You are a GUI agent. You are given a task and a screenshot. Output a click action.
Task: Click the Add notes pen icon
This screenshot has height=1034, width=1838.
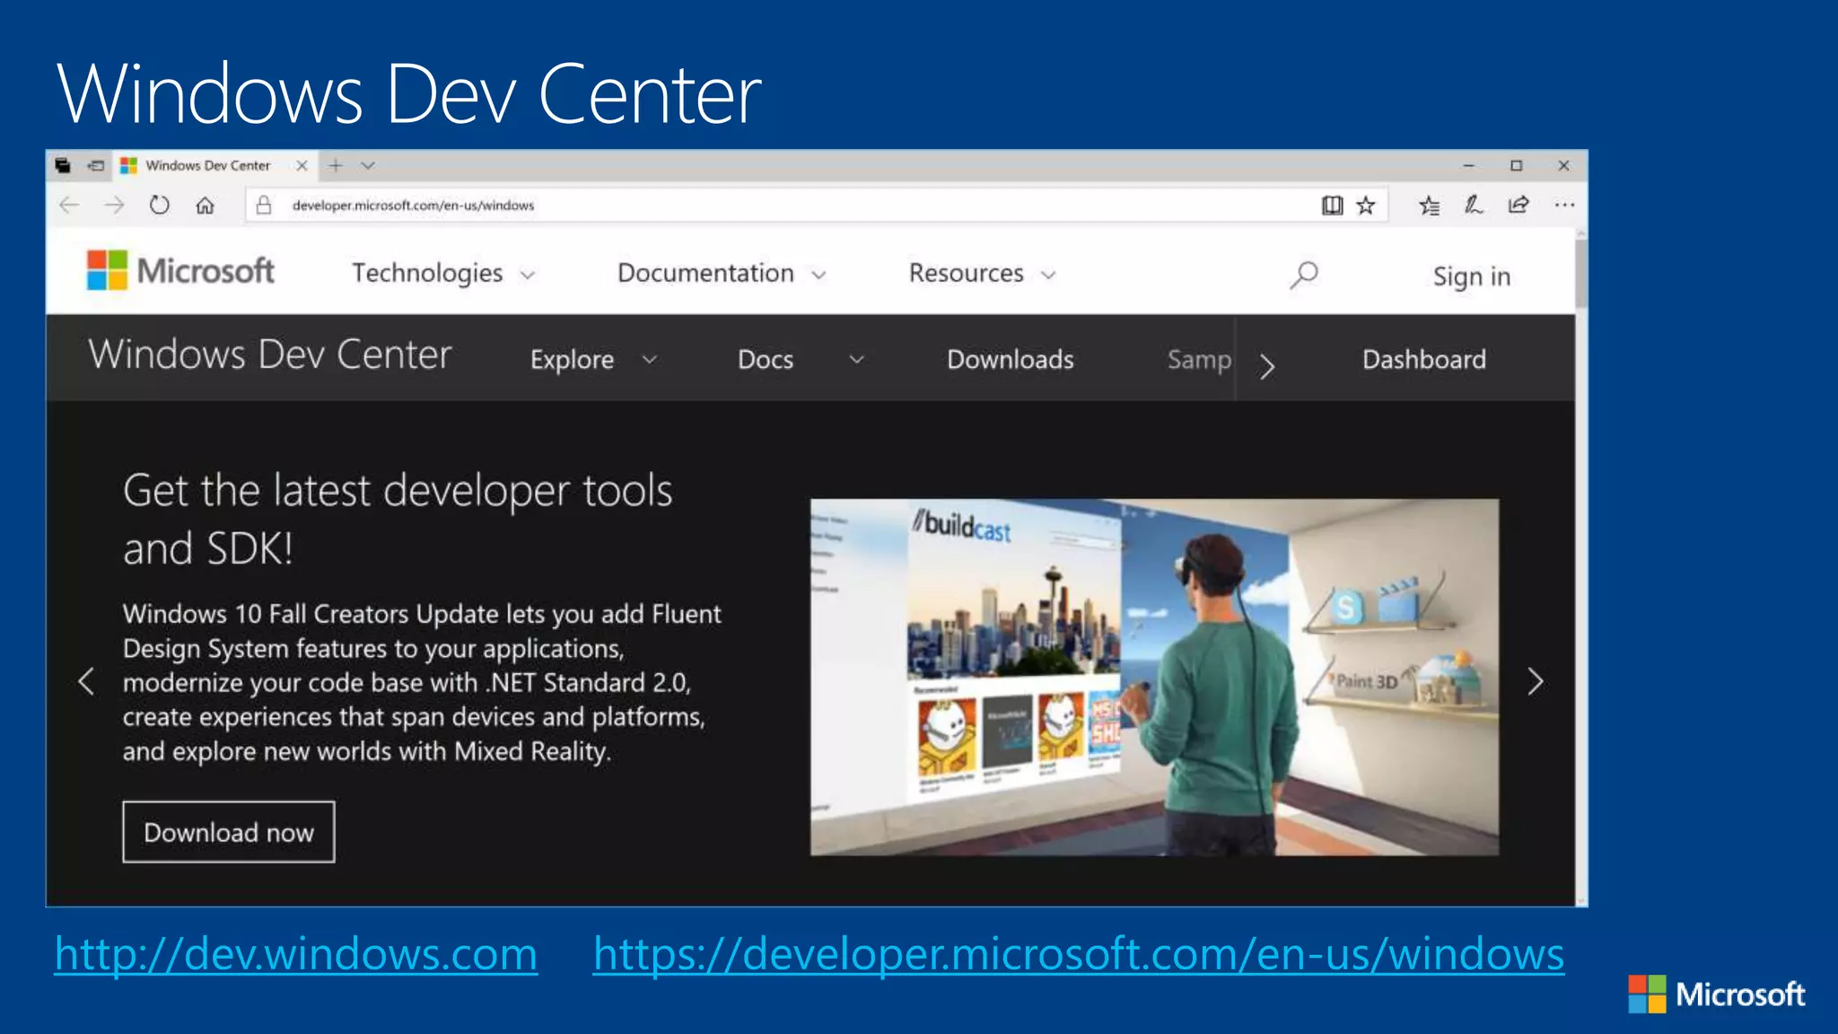1474,206
